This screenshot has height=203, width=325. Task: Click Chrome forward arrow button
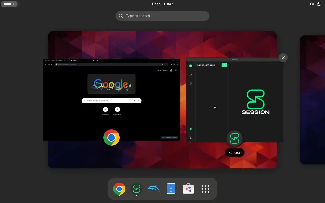(x=49, y=64)
